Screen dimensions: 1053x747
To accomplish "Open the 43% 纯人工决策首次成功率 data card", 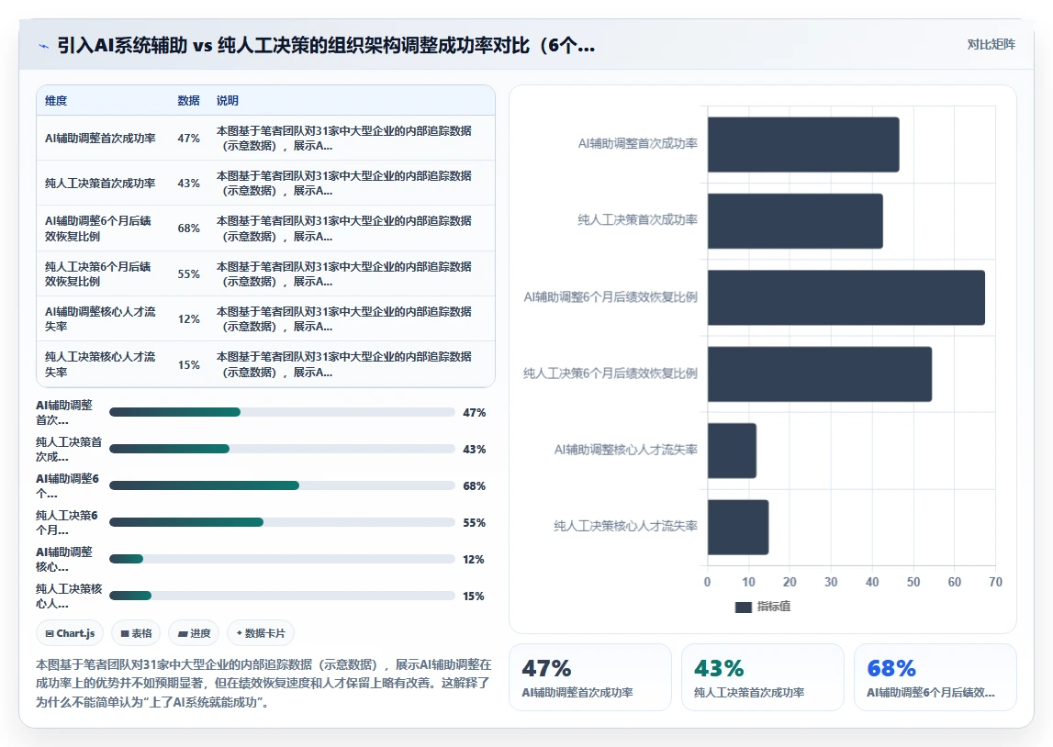I will coord(762,677).
